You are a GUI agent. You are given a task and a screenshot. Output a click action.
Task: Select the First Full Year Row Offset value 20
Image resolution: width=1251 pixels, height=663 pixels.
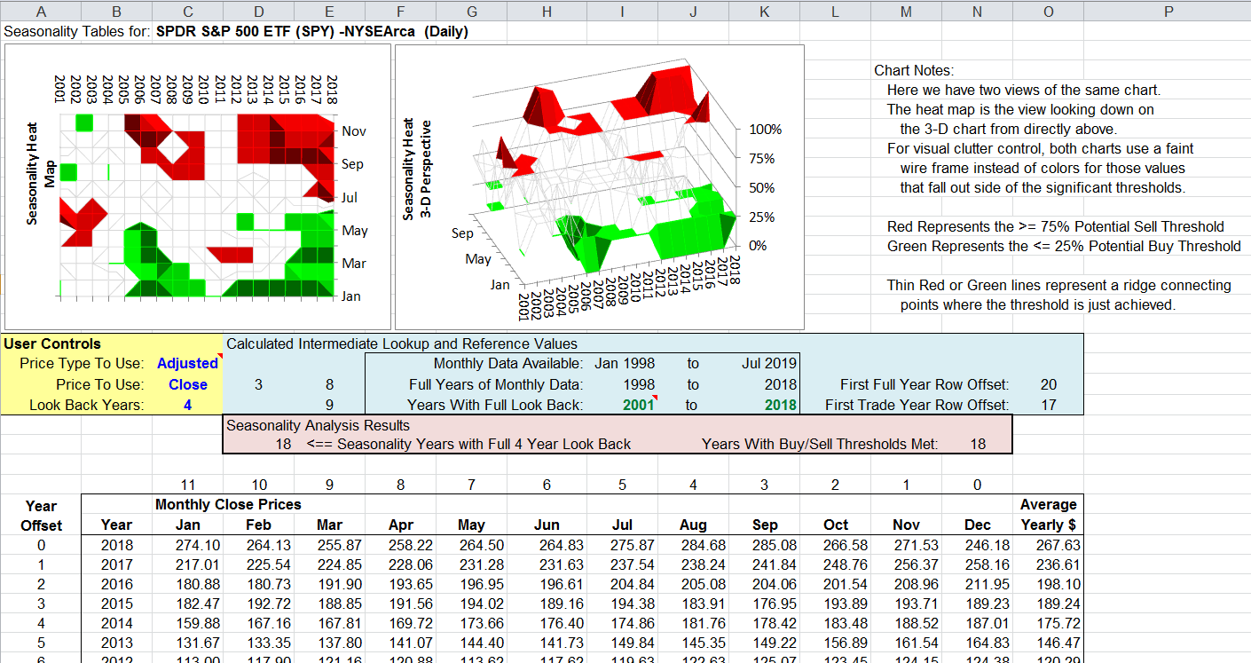(1048, 384)
